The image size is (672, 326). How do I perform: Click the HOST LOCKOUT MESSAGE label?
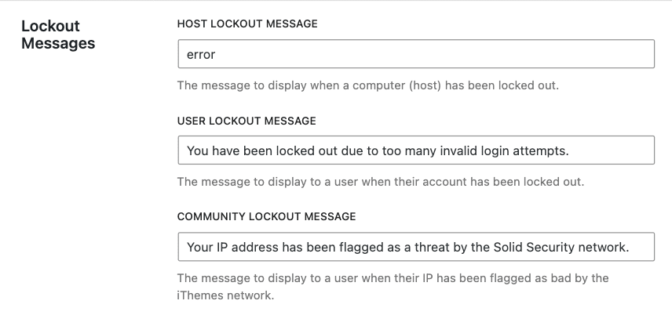247,24
